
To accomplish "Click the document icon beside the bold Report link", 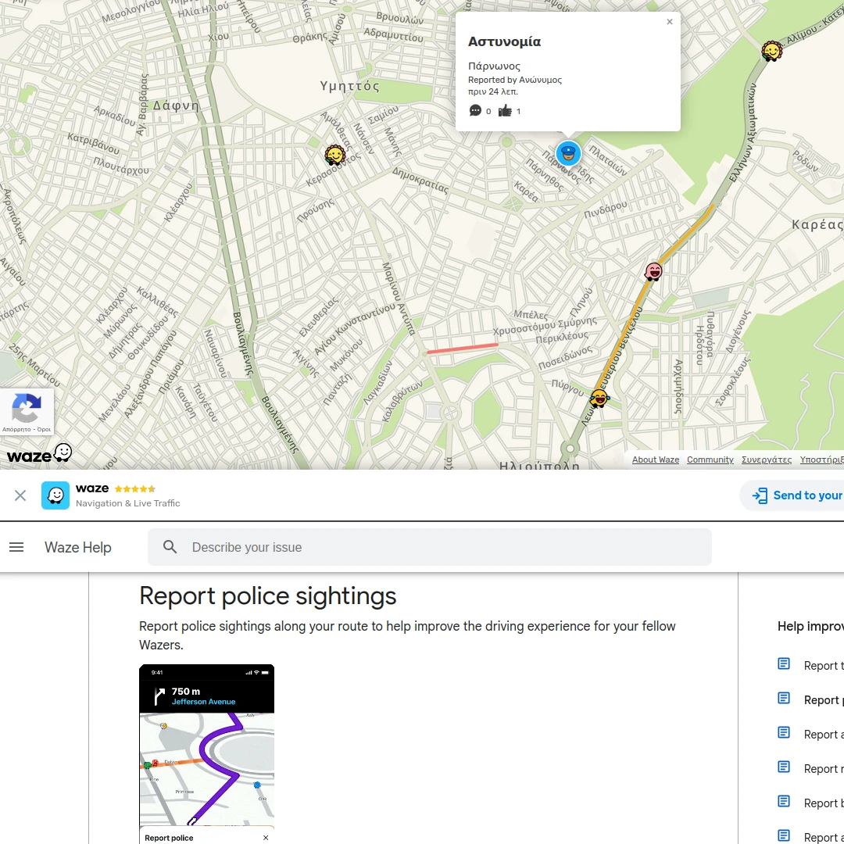I will coord(783,697).
